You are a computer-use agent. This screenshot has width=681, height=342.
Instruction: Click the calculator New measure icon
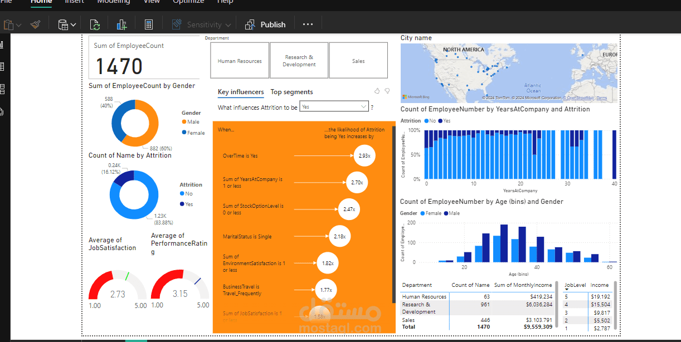tap(149, 25)
